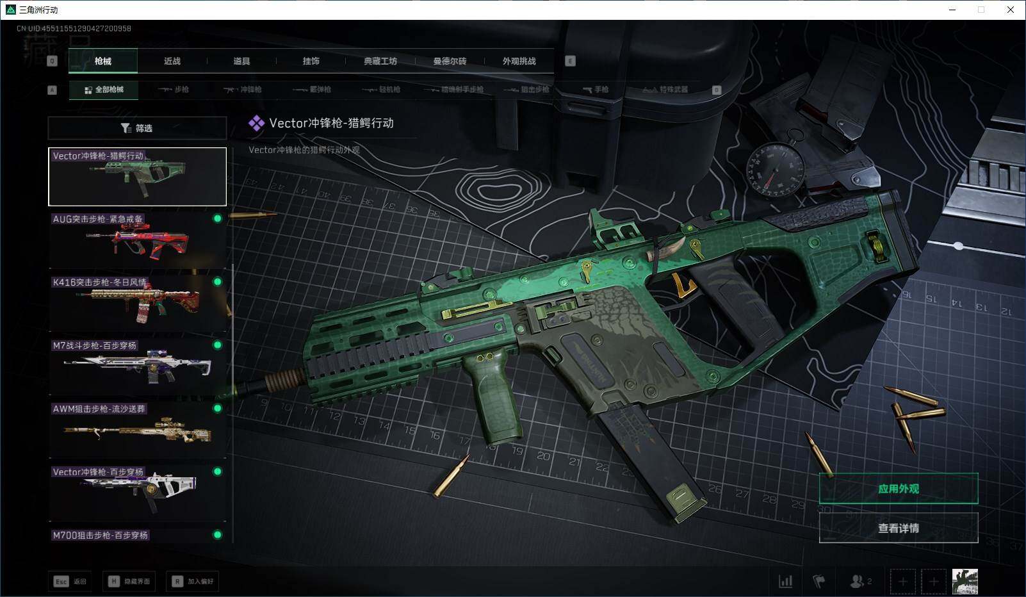The image size is (1026, 597).
Task: Click the Vector冲锋枪-猎鳄行动 title heading
Action: click(331, 123)
